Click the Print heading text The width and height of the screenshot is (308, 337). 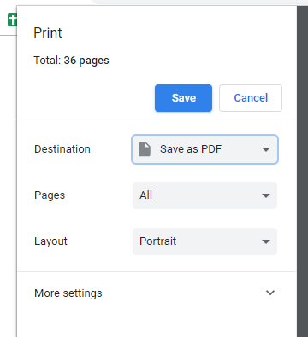click(48, 32)
